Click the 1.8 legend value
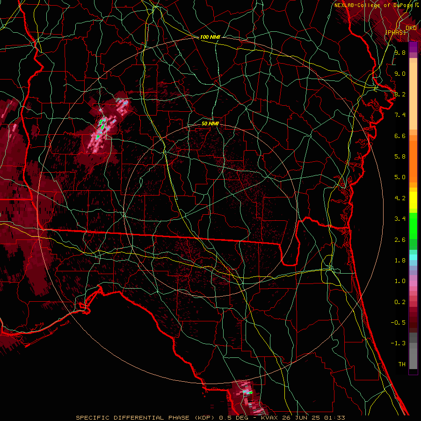This screenshot has width=421, height=421. [400, 261]
